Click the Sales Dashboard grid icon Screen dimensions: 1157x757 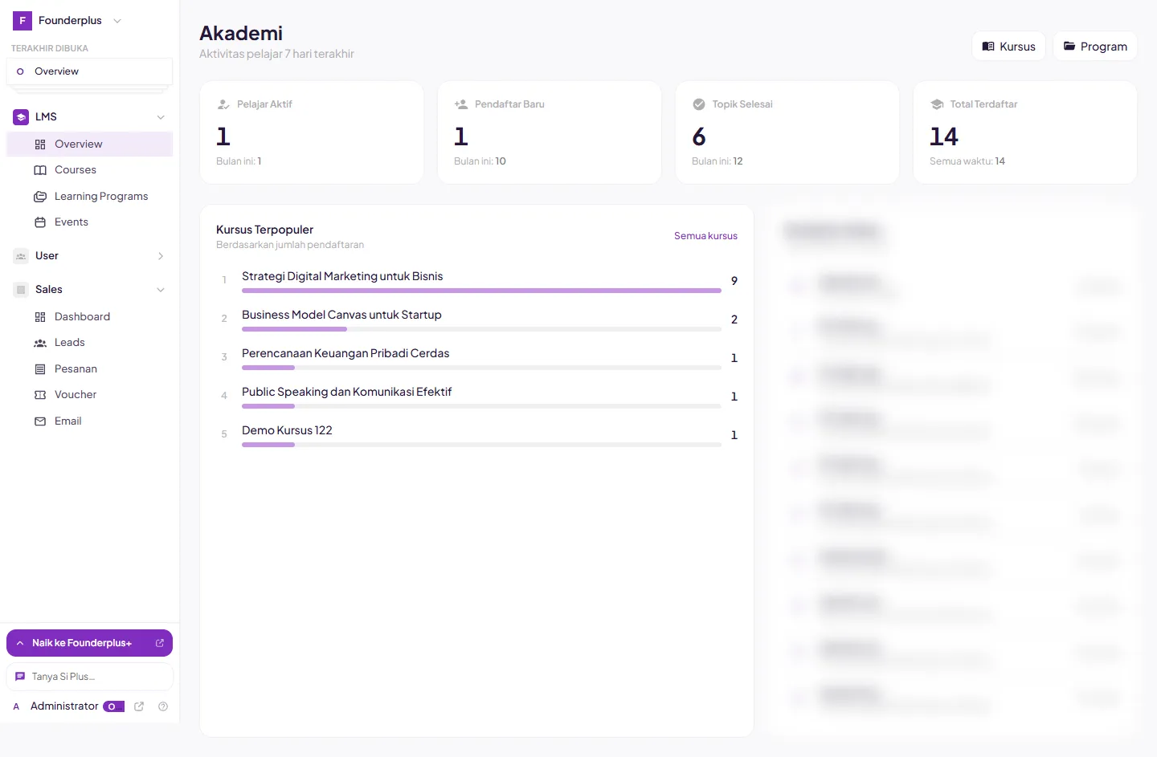(40, 317)
